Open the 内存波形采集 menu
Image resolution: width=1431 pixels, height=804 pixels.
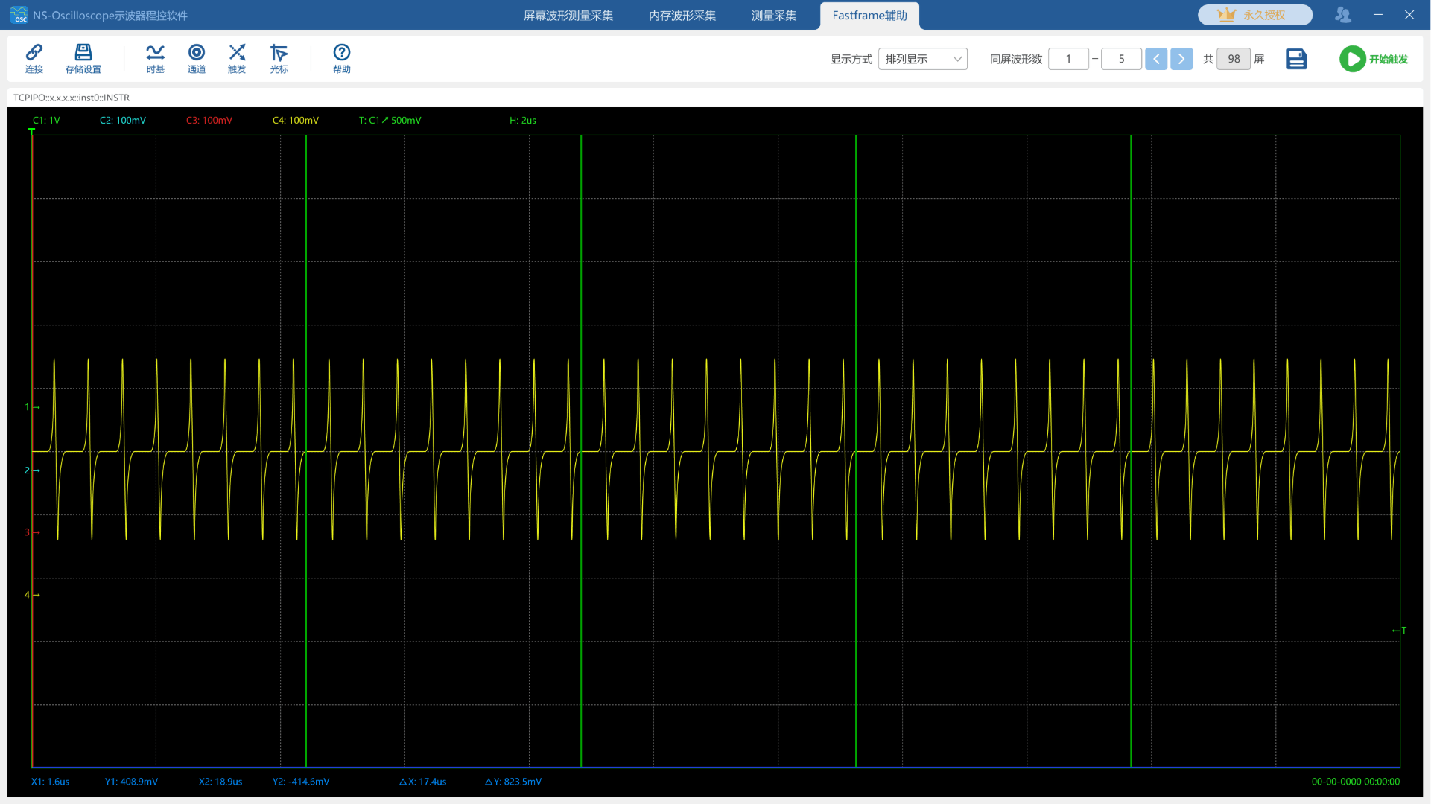[680, 15]
